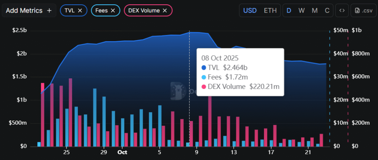Click the Oct label on the x-axis
This screenshot has height=160, width=378.
click(x=122, y=152)
